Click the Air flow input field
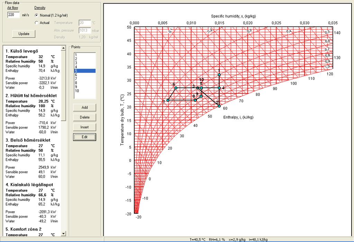The width and height of the screenshot is (354, 242). (13, 15)
